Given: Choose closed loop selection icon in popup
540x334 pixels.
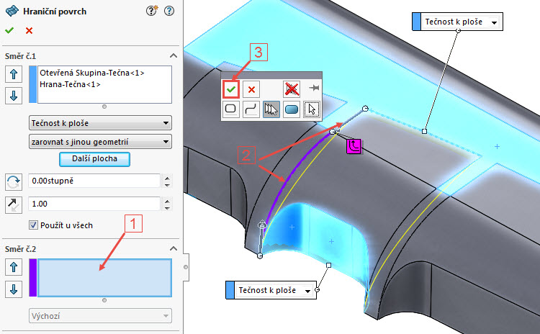Looking at the screenshot, I should pos(230,109).
